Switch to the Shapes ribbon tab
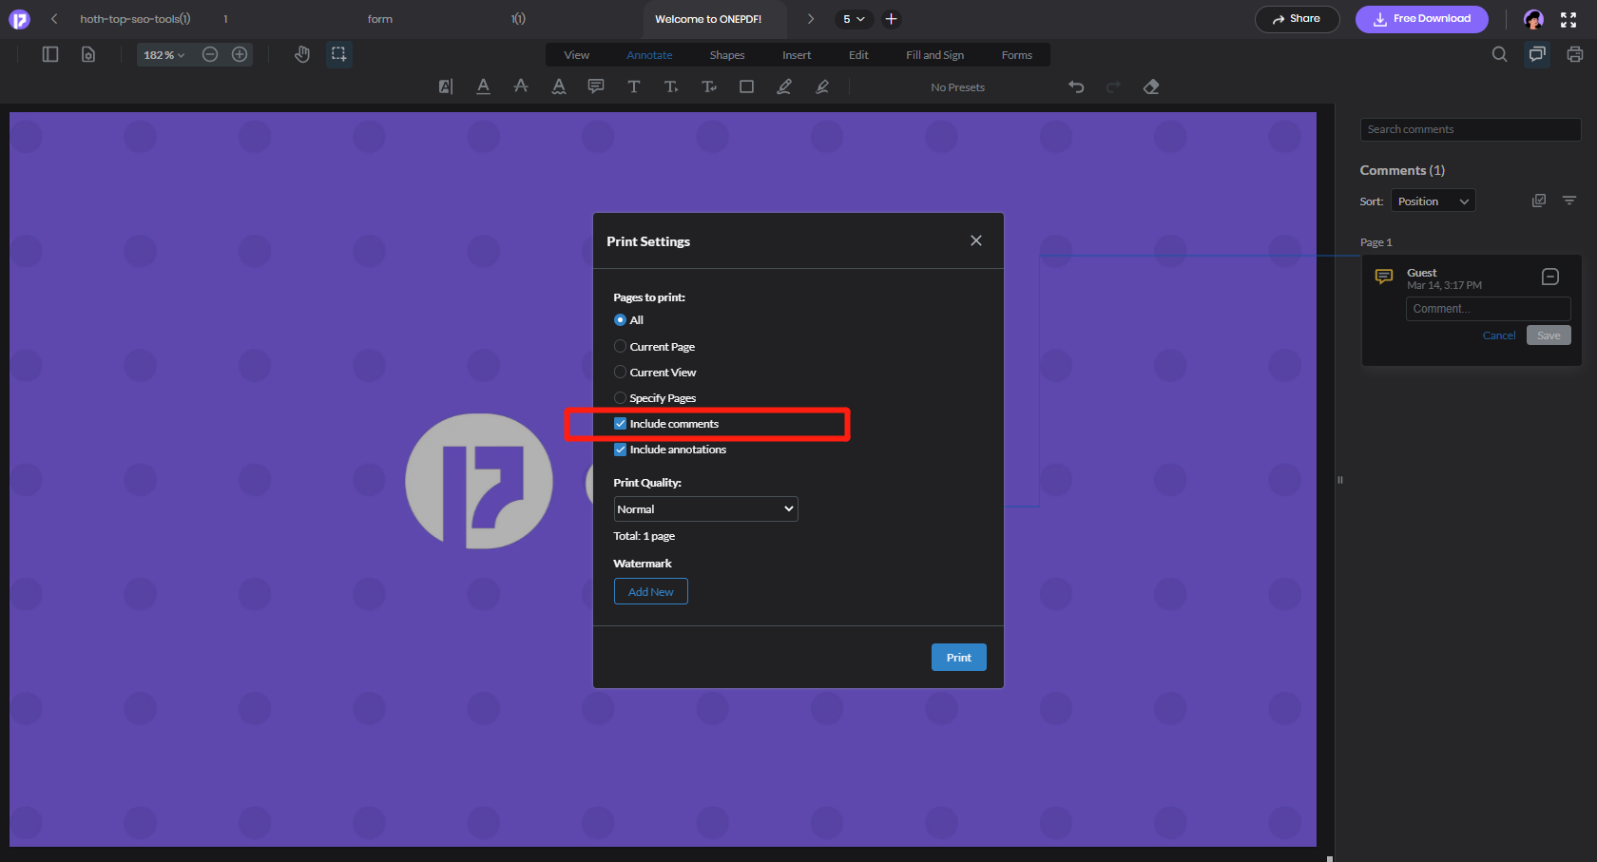Image resolution: width=1597 pixels, height=862 pixels. click(x=727, y=55)
